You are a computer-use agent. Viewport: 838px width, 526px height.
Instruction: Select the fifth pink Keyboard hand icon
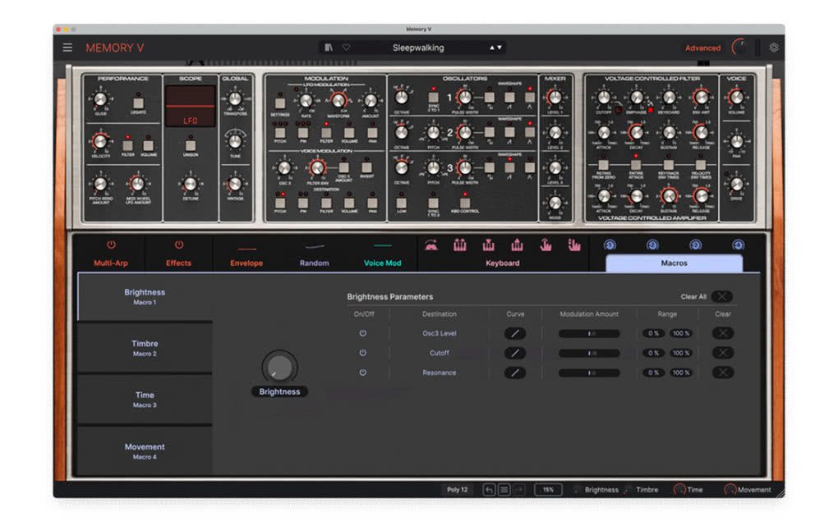[546, 245]
